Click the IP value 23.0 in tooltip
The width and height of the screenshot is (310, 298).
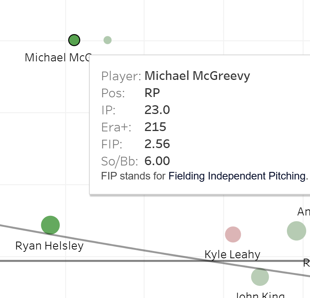coord(157,110)
